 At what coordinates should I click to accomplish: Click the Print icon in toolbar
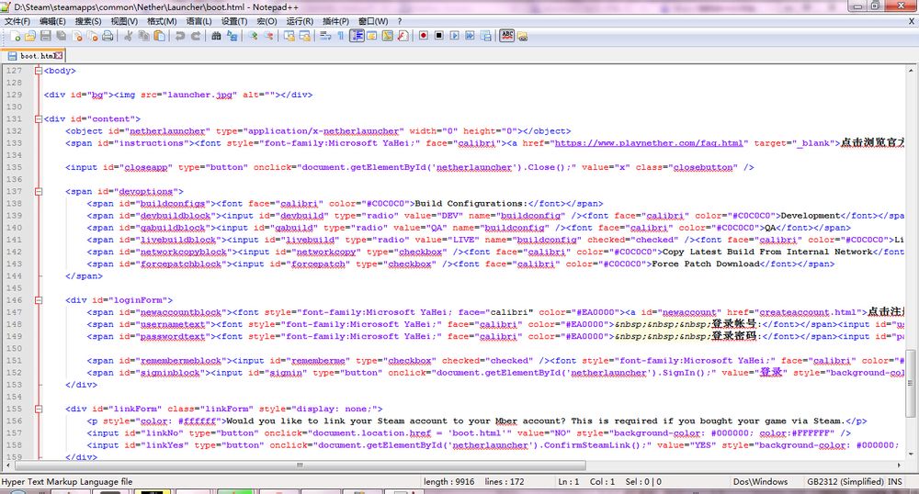(108, 37)
